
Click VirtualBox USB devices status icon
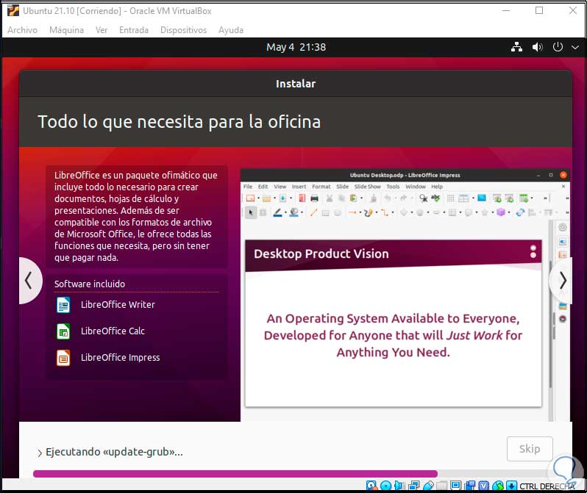click(x=428, y=485)
